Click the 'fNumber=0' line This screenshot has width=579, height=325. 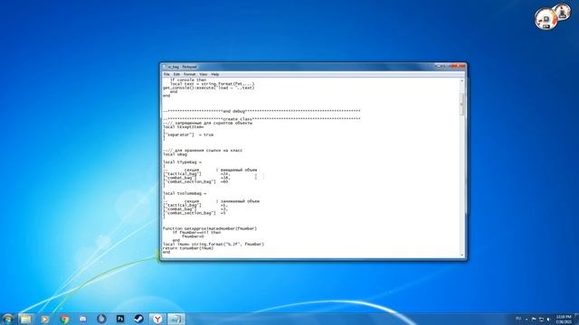point(193,237)
